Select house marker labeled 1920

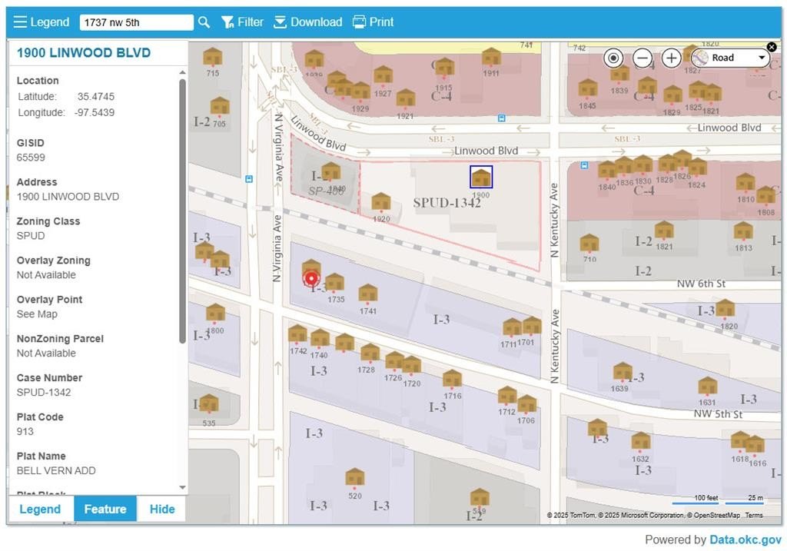click(x=381, y=202)
